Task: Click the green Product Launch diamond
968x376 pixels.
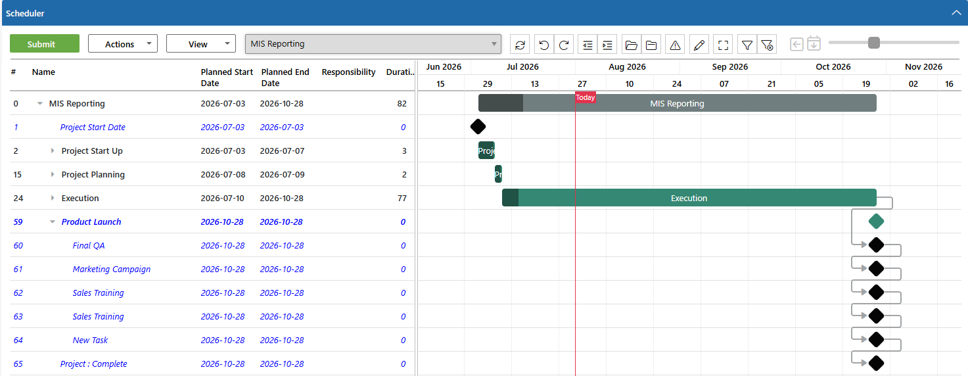Action: [x=876, y=222]
